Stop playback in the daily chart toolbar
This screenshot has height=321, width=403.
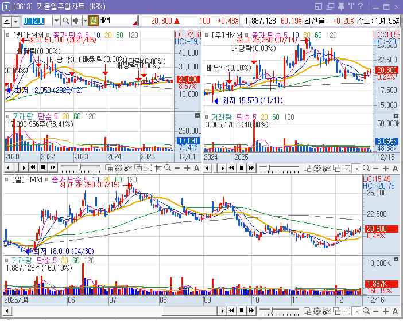[x=242, y=311]
